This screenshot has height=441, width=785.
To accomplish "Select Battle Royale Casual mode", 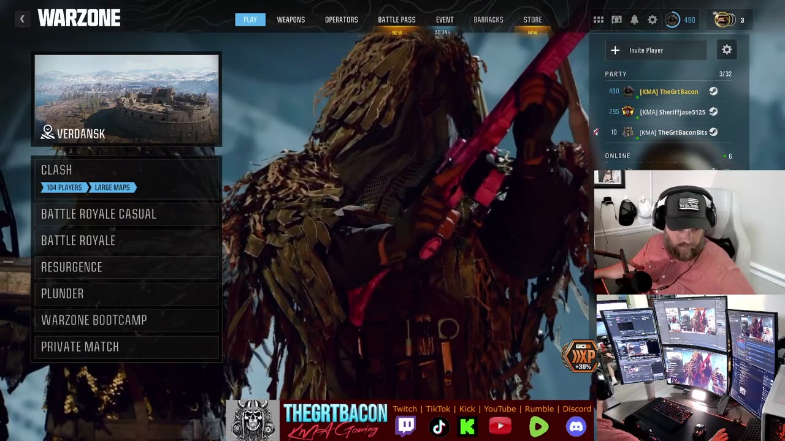I will [126, 214].
